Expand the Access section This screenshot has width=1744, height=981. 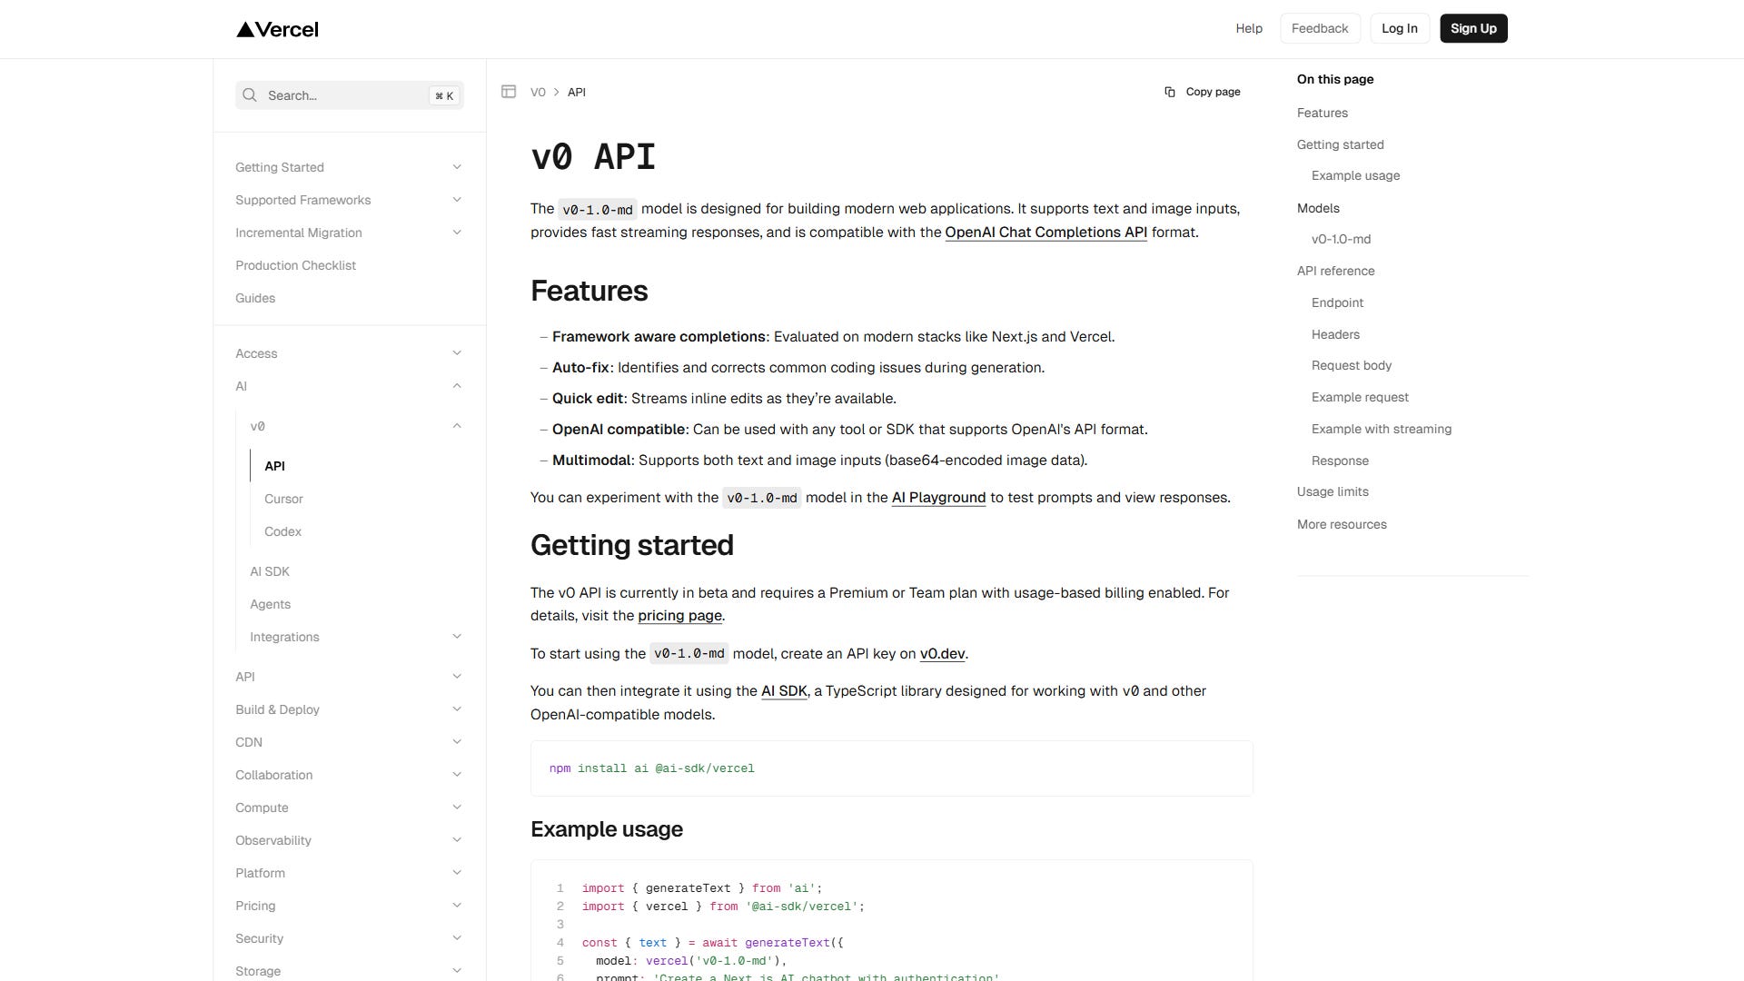click(350, 353)
